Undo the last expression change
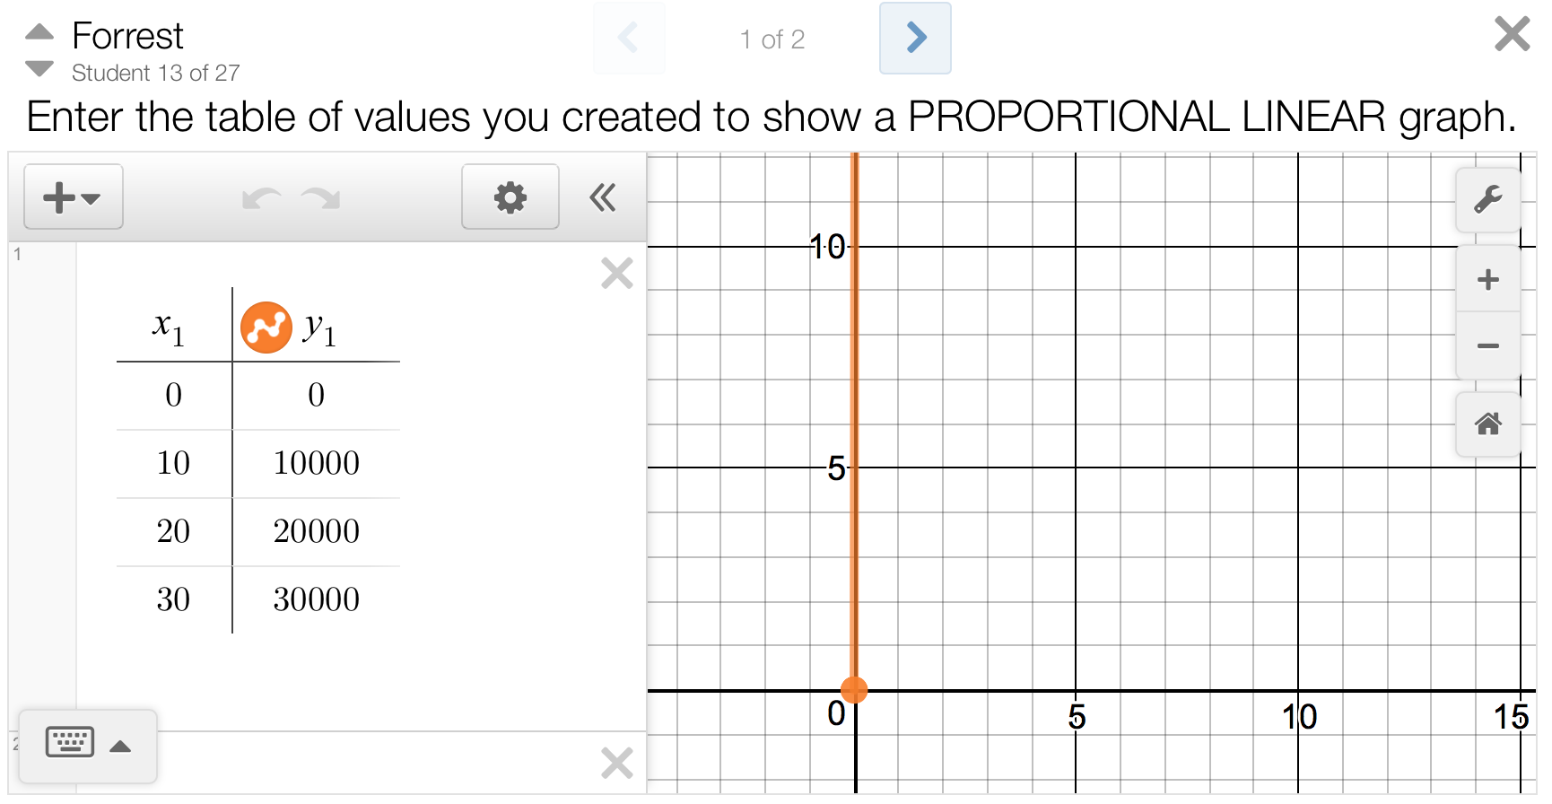 [x=262, y=198]
